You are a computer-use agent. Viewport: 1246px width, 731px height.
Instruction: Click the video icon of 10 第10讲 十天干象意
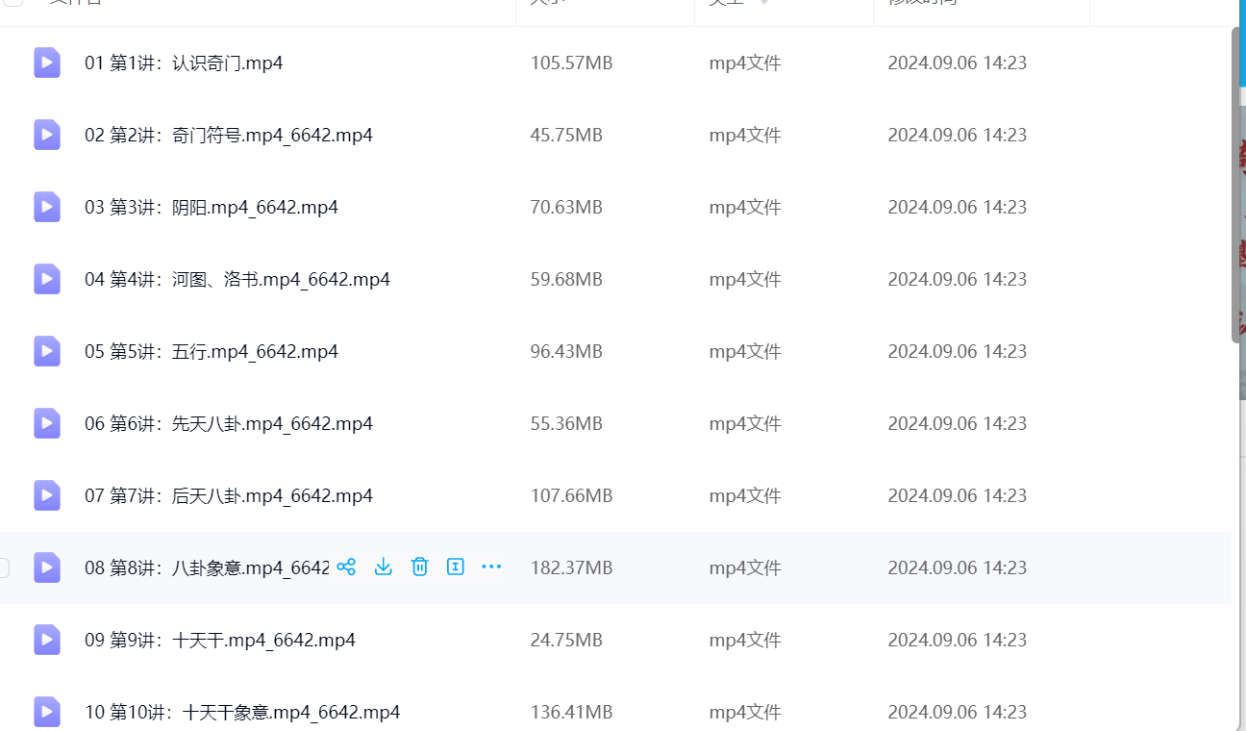[47, 713]
